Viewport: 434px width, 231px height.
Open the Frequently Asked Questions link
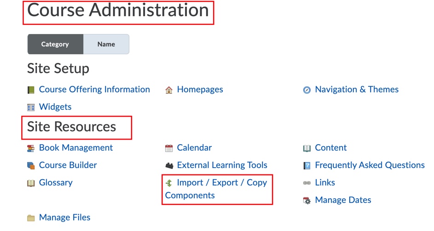(370, 165)
